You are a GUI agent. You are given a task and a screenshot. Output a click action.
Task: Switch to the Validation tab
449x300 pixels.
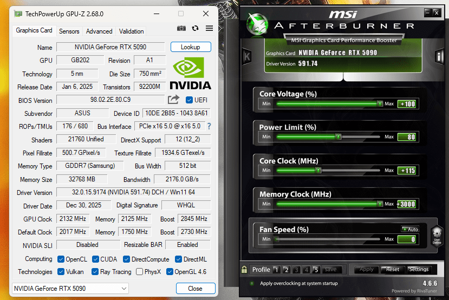pyautogui.click(x=131, y=31)
